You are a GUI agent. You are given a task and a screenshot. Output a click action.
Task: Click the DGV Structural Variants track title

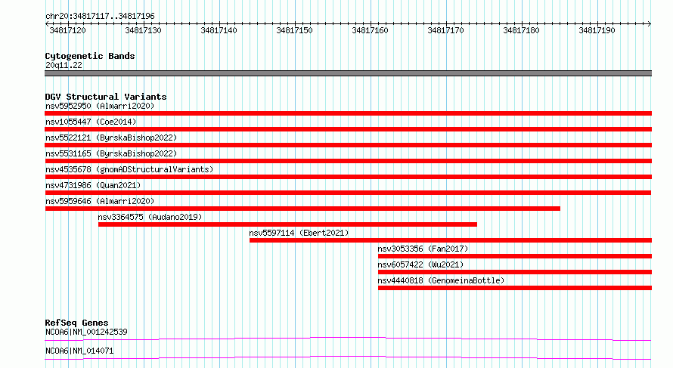(106, 97)
